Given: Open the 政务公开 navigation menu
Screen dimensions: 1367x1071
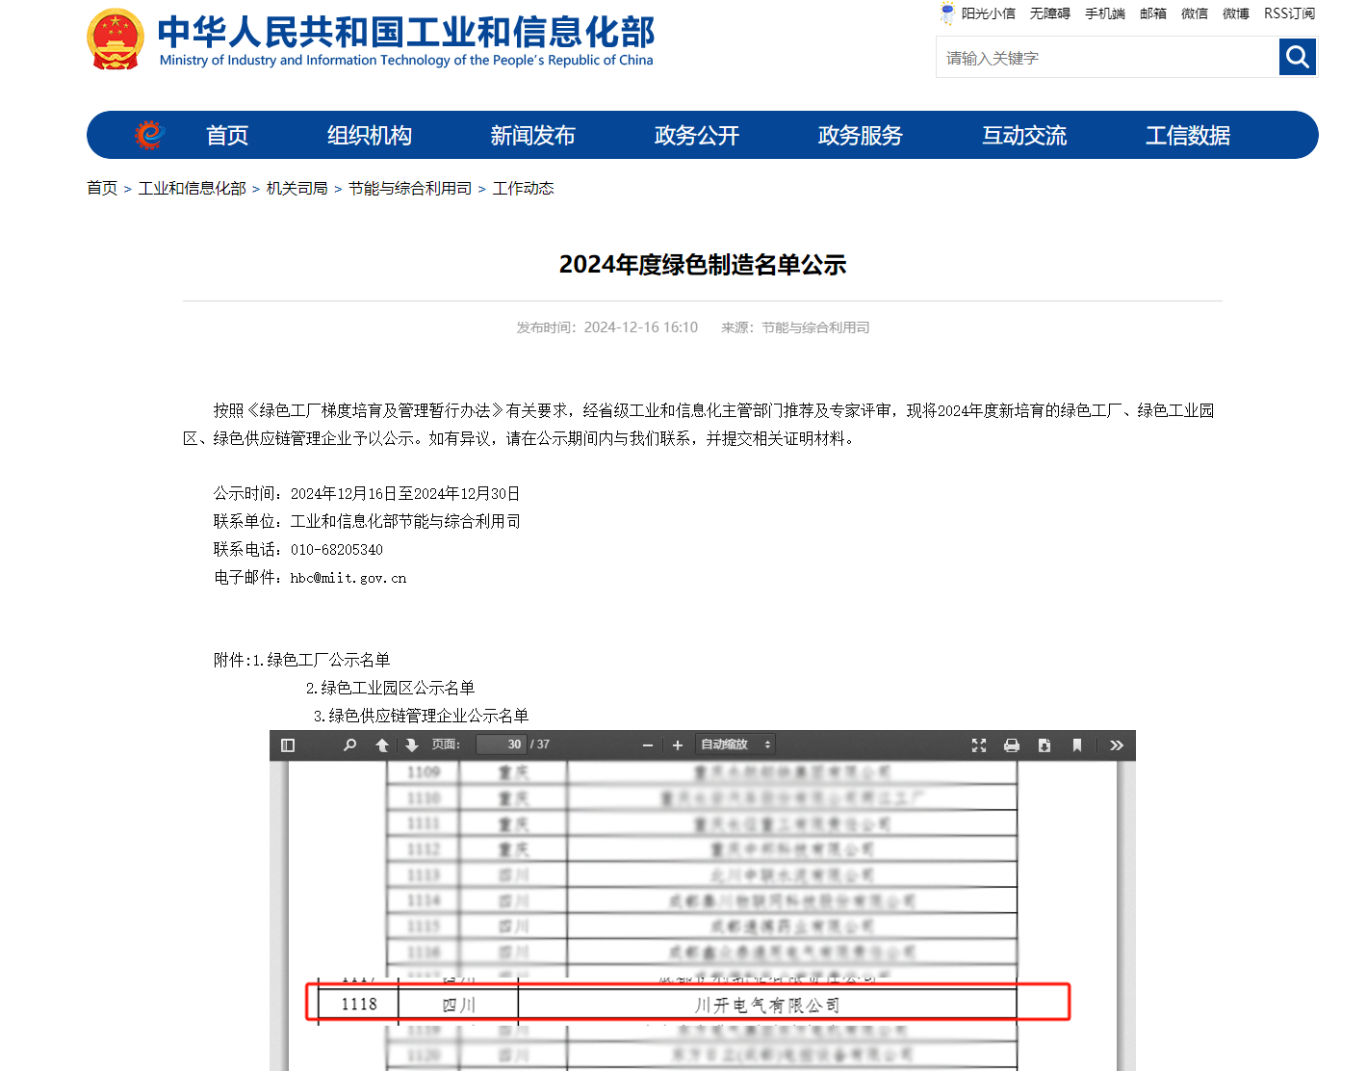Looking at the screenshot, I should [697, 136].
